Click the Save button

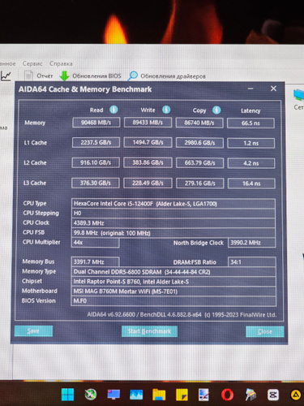33,331
